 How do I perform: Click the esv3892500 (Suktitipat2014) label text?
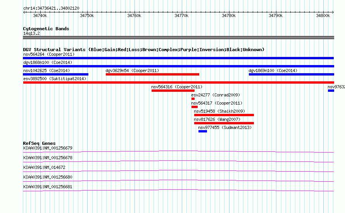click(x=55, y=79)
